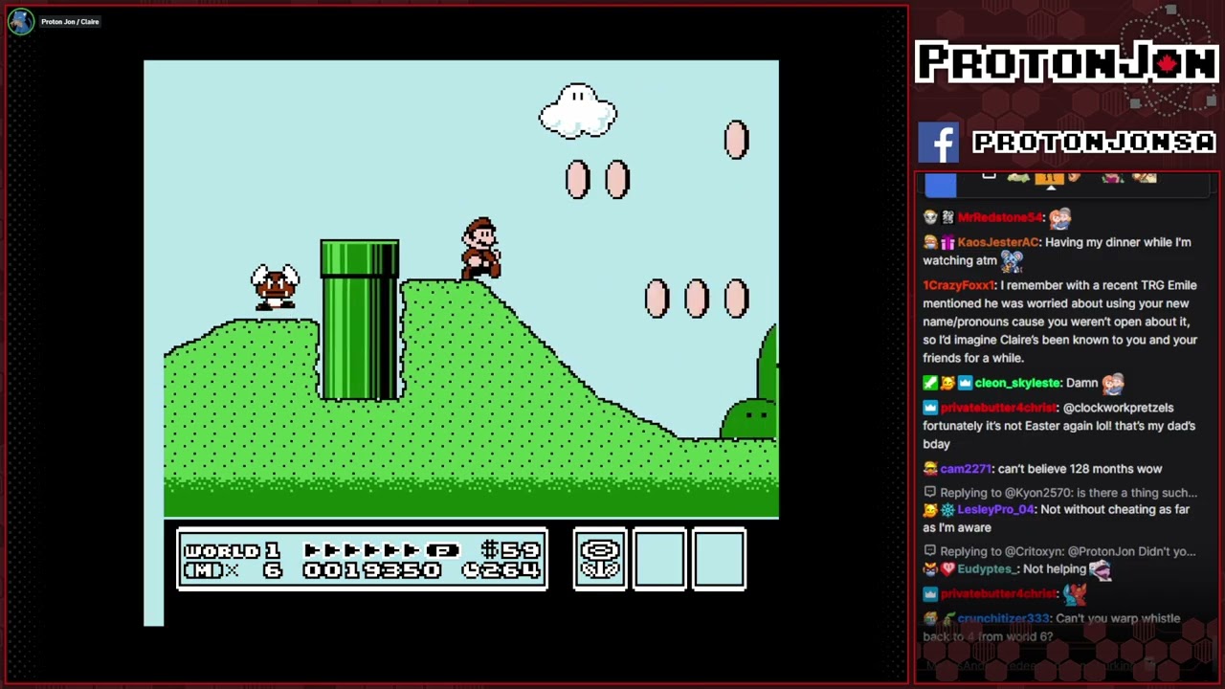Click the middle empty item card slot
This screenshot has height=689, width=1225.
pos(659,559)
